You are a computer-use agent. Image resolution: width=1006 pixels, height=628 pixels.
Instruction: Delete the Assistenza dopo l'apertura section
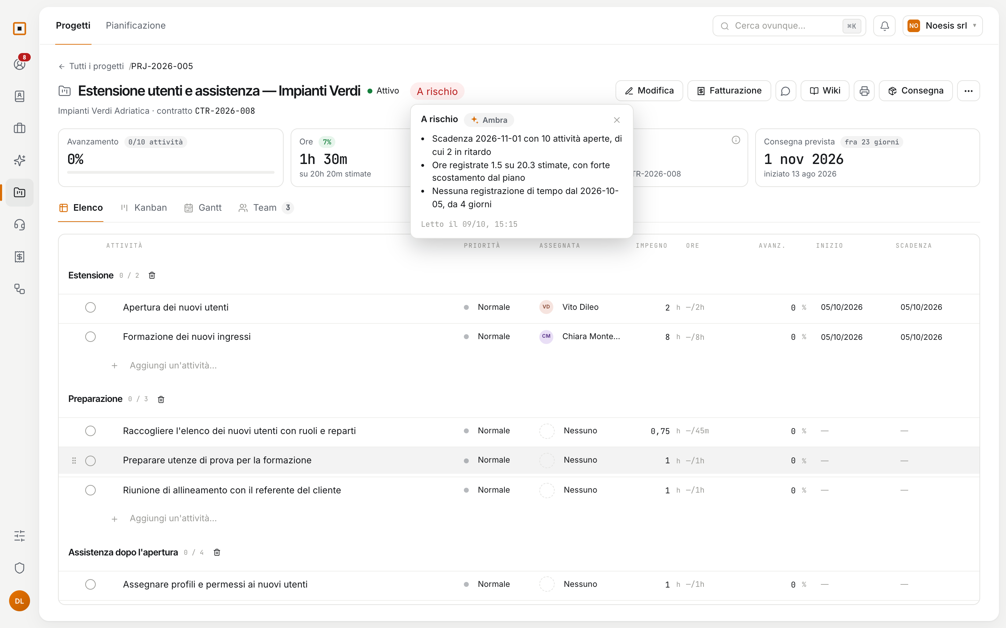(x=217, y=552)
